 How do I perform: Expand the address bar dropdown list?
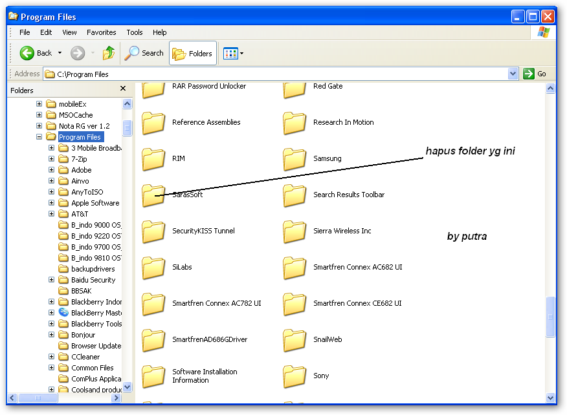tap(513, 74)
